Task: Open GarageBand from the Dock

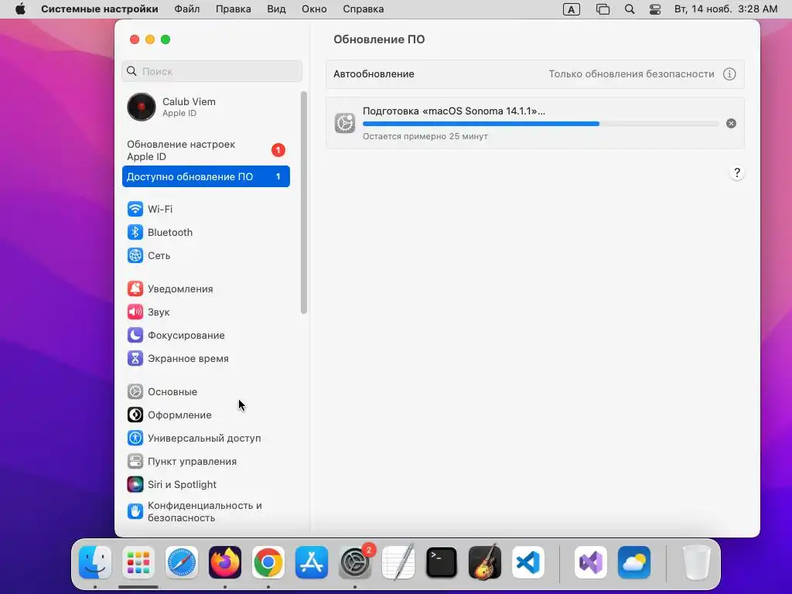Action: pyautogui.click(x=485, y=562)
